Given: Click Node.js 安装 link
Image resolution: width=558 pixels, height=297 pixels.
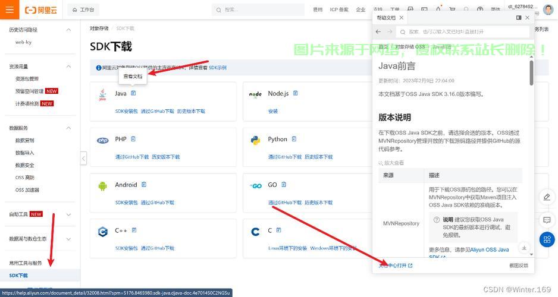Looking at the screenshot, I should (273, 111).
